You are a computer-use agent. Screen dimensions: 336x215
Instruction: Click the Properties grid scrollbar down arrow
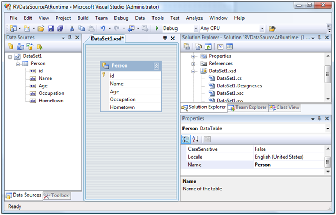click(x=327, y=172)
